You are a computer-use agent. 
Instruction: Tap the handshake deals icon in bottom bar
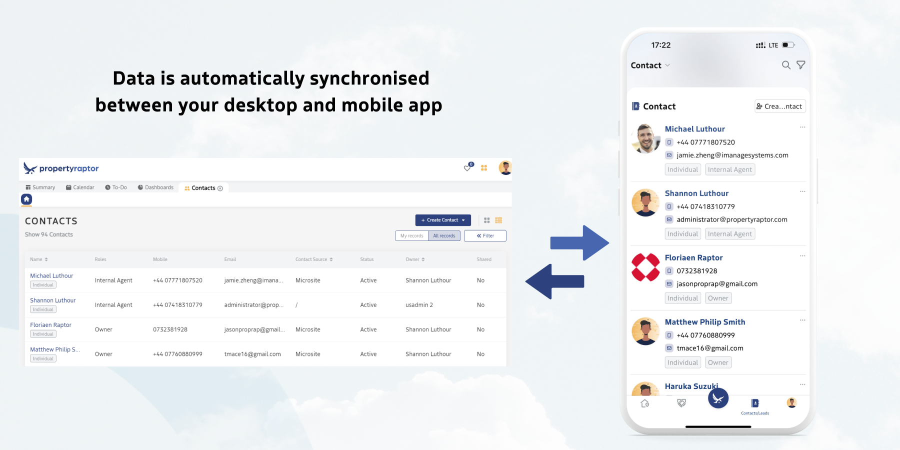pos(681,403)
